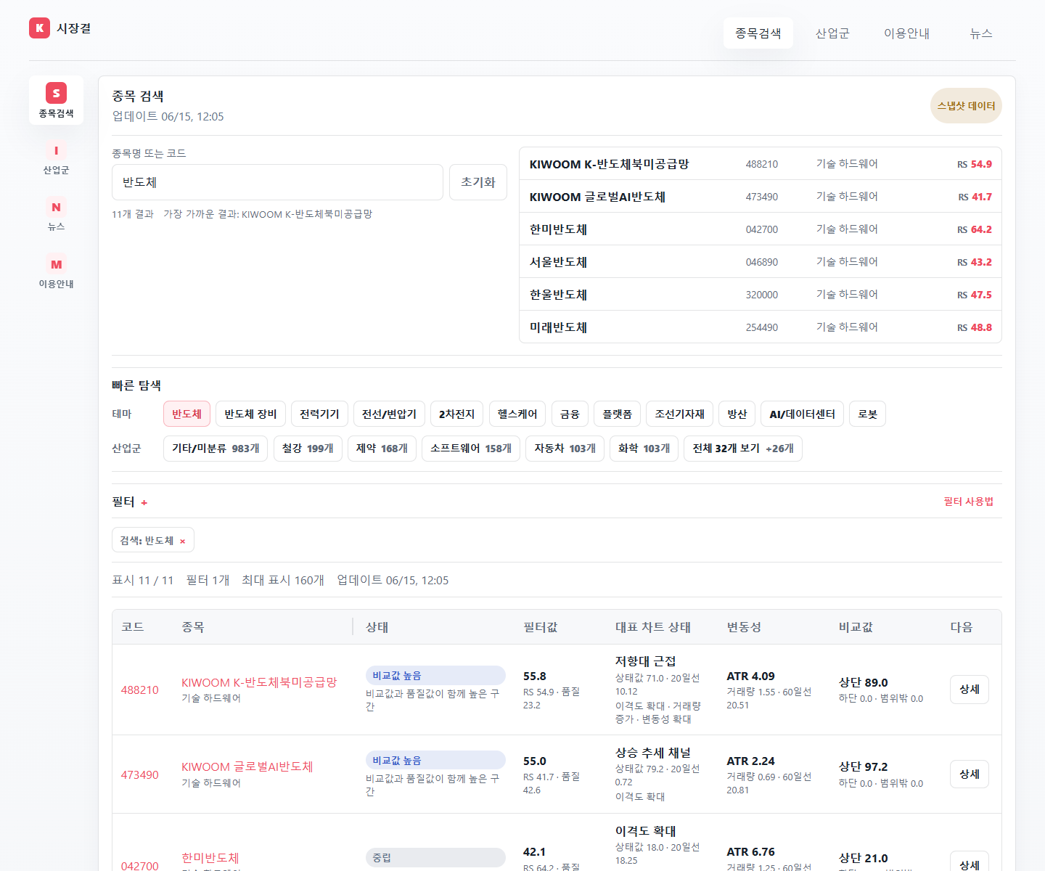The width and height of the screenshot is (1045, 871).
Task: Toggle the 금융 theme chip
Action: pos(570,414)
